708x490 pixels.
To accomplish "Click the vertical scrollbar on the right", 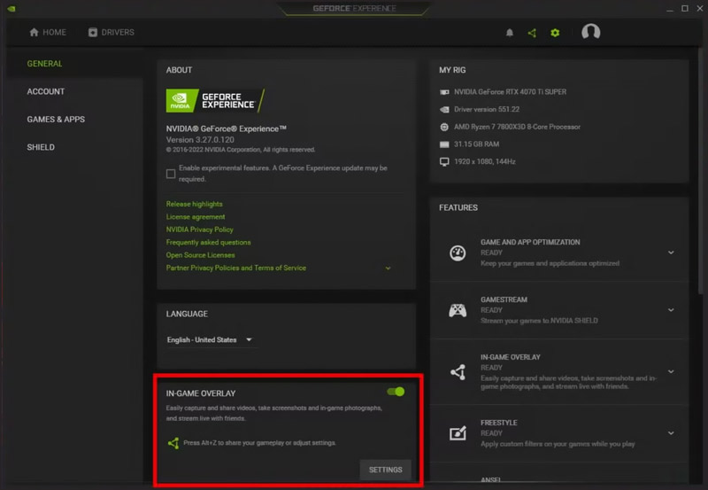I will tap(701, 169).
